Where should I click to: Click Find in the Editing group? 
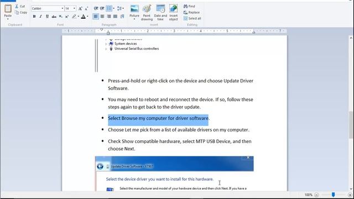(189, 6)
